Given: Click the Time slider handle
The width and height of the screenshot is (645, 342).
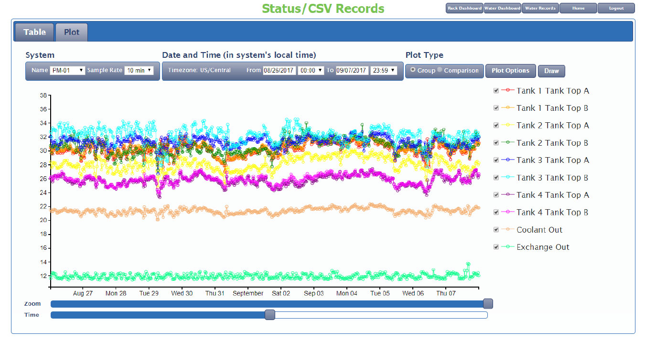Looking at the screenshot, I should tap(270, 315).
